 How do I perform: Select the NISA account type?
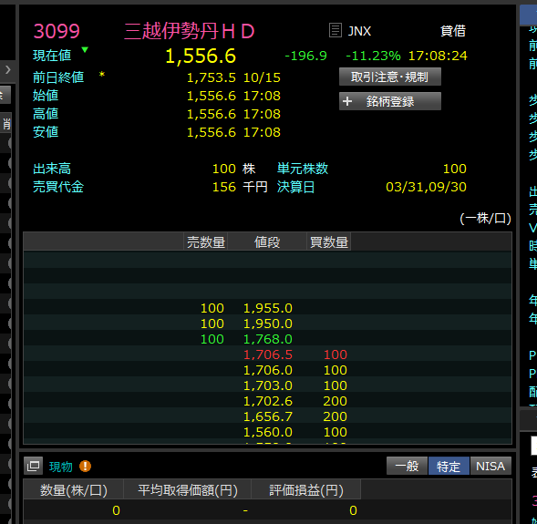pyautogui.click(x=491, y=466)
